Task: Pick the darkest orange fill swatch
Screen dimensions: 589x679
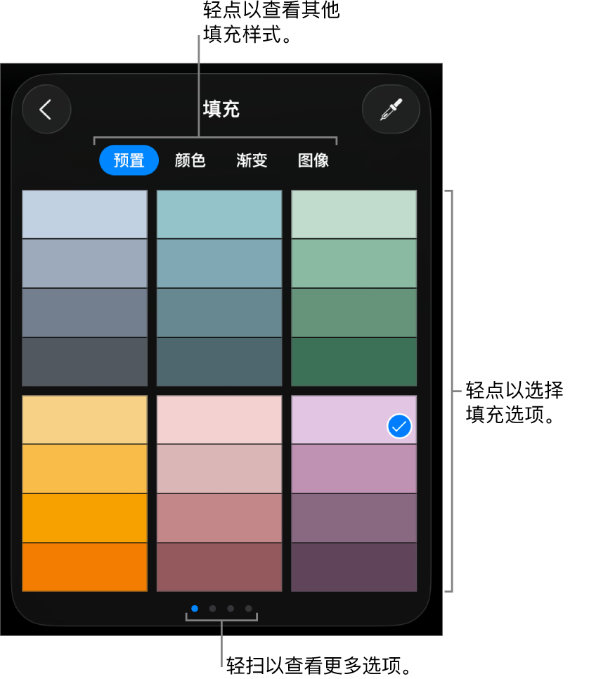Action: point(84,566)
